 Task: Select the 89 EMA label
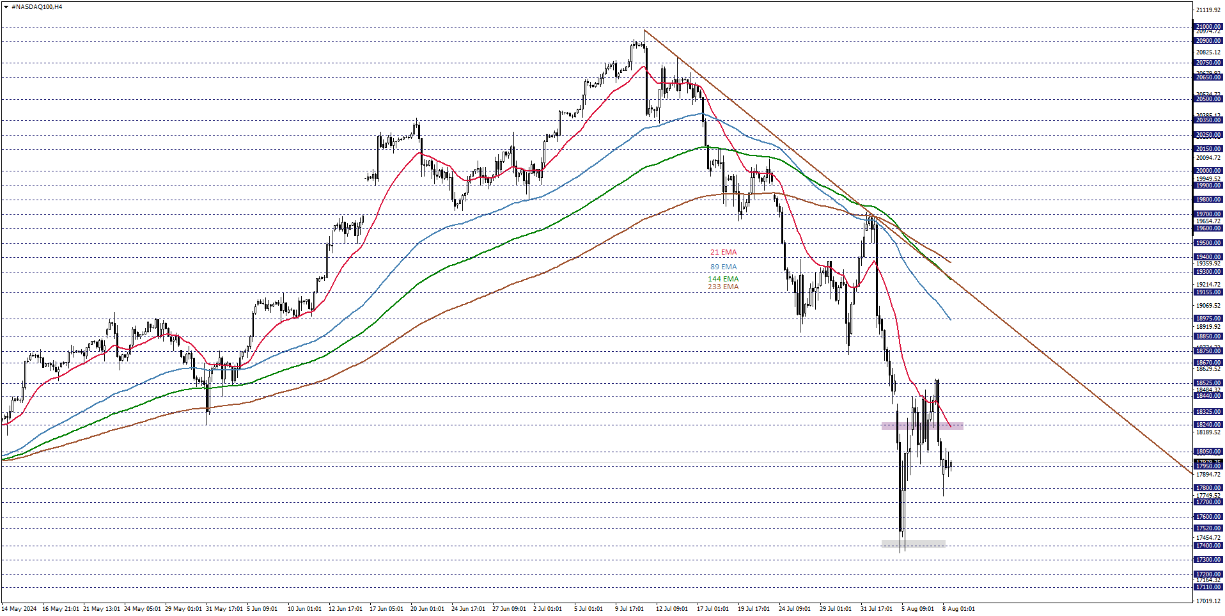coord(724,267)
